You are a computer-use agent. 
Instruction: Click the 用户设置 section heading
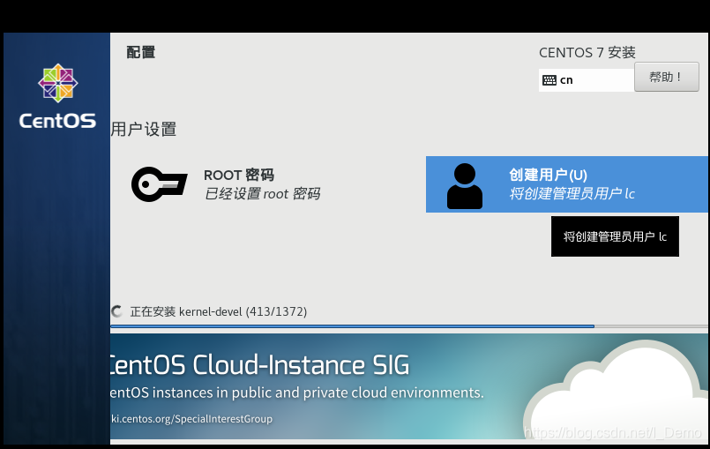pos(144,129)
